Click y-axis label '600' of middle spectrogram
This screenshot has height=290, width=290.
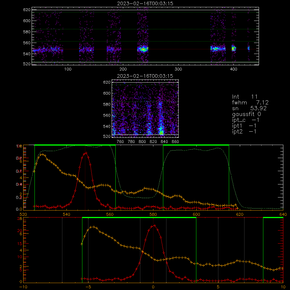(107, 93)
